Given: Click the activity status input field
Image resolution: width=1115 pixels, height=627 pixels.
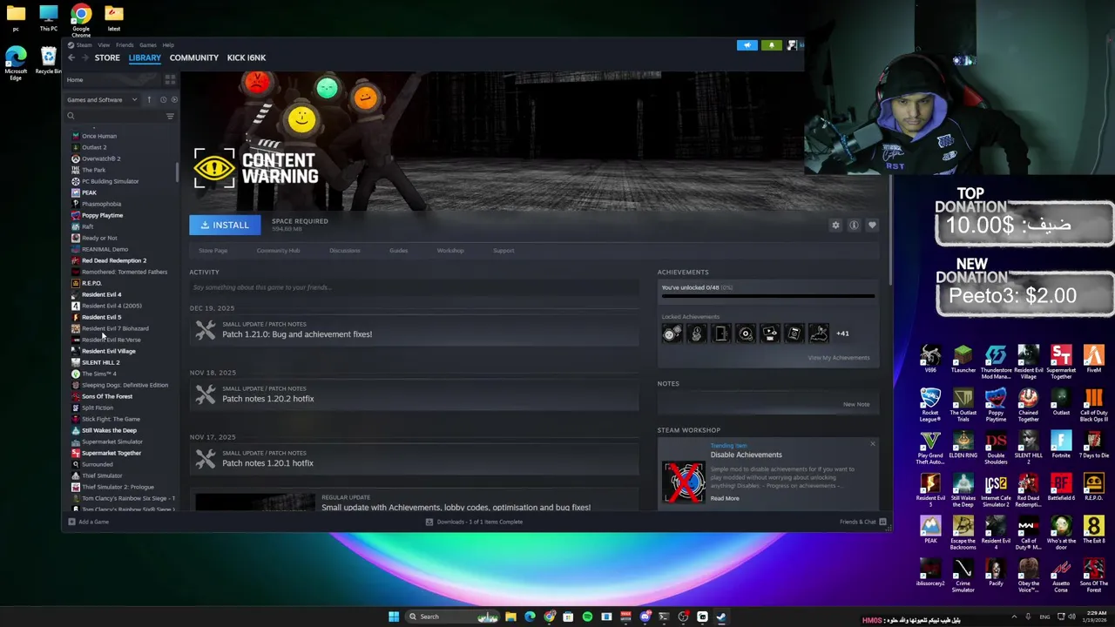Looking at the screenshot, I should point(414,287).
